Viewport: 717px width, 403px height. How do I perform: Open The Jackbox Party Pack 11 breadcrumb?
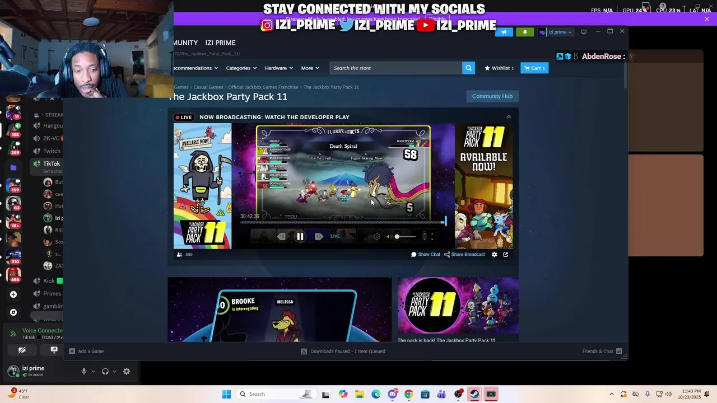(x=331, y=87)
